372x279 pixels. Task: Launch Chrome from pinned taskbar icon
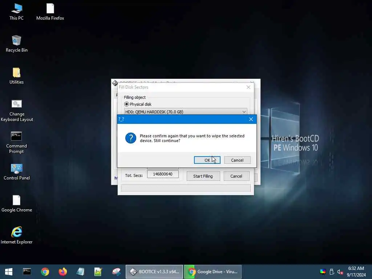coord(45,272)
